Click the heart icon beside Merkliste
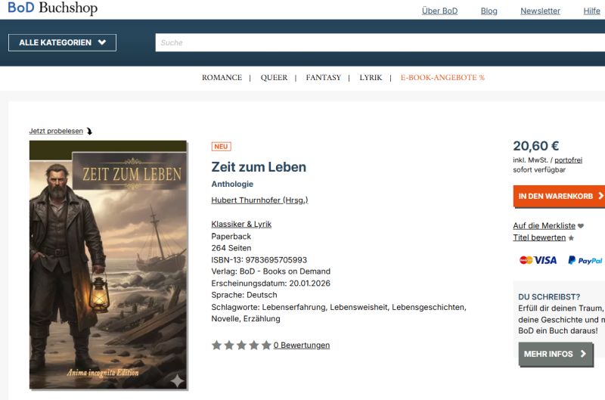The height and width of the screenshot is (400, 605). coord(581,226)
